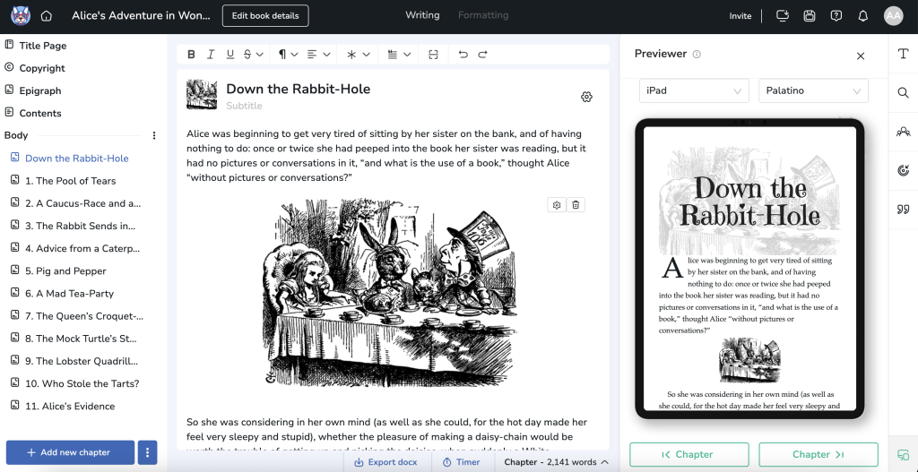Screen dimensions: 918x472
Task: Open the iPad device dropdown
Action: pyautogui.click(x=694, y=91)
